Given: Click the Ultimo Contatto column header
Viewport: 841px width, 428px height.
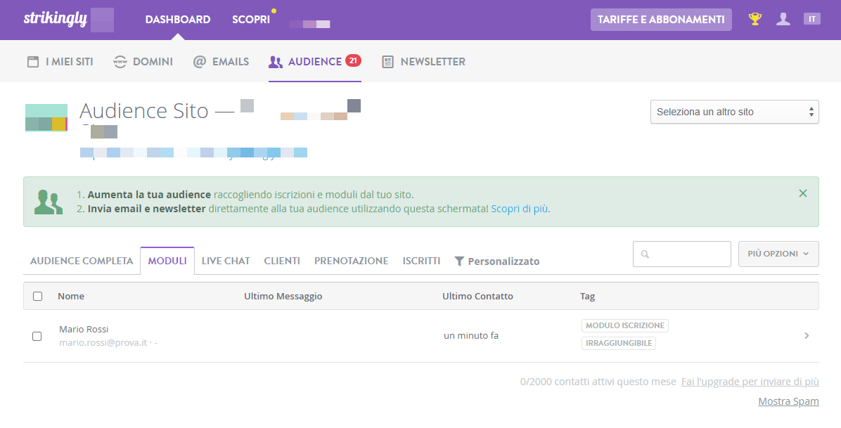Looking at the screenshot, I should 478,296.
